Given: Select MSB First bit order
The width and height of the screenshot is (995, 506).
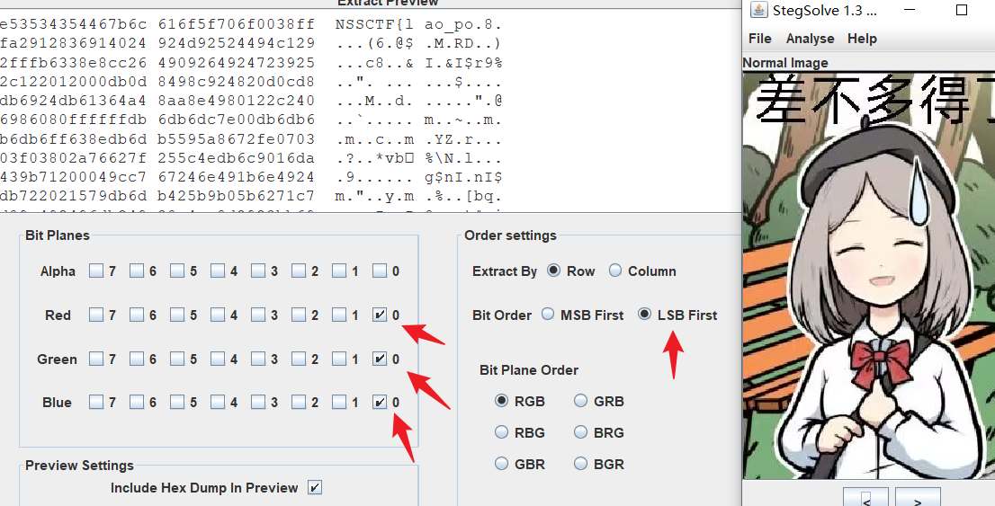Looking at the screenshot, I should 548,314.
